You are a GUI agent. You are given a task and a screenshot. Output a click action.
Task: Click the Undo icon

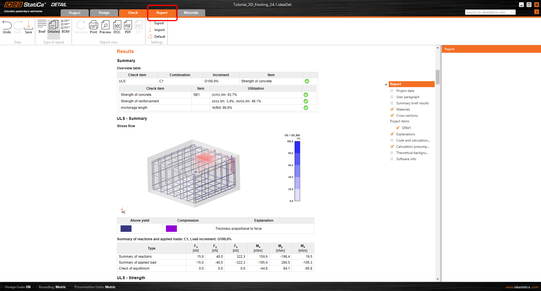[x=7, y=27]
